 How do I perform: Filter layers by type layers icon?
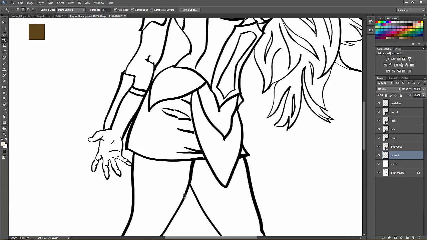[408, 83]
